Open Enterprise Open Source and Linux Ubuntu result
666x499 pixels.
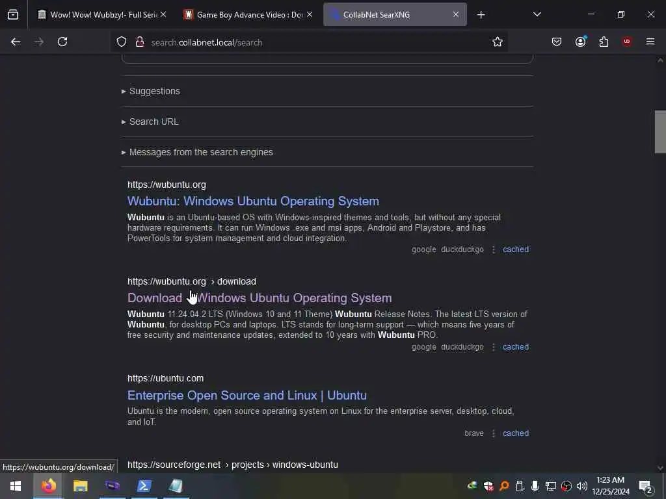246,396
